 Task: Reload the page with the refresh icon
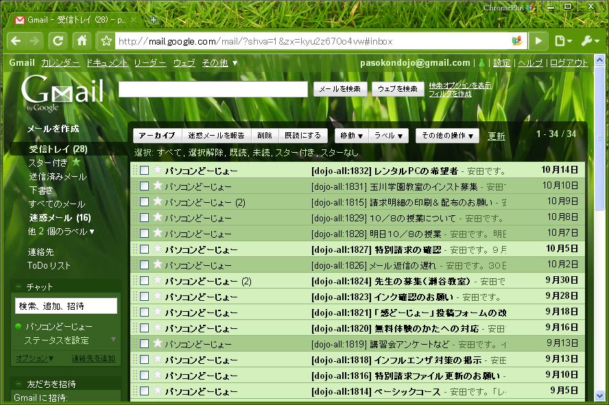(58, 40)
